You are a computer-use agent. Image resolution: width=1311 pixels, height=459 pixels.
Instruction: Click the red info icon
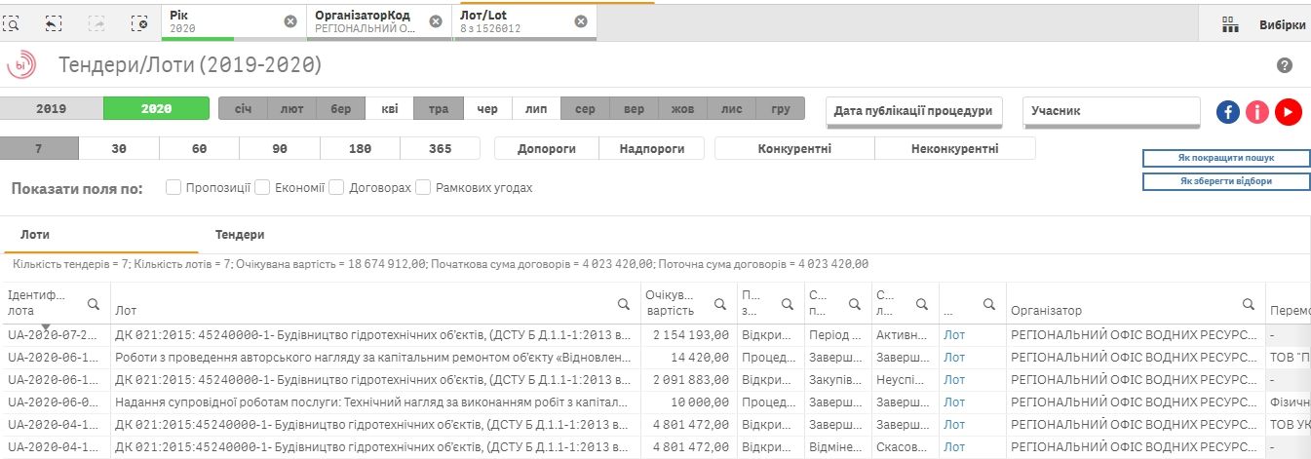tap(1257, 112)
